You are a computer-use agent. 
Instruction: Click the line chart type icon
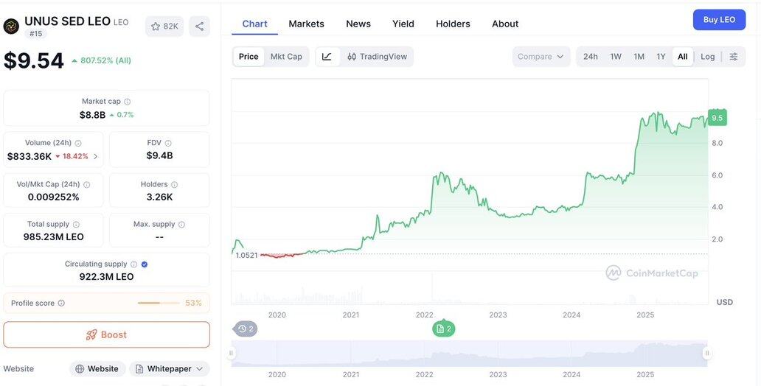click(x=327, y=57)
